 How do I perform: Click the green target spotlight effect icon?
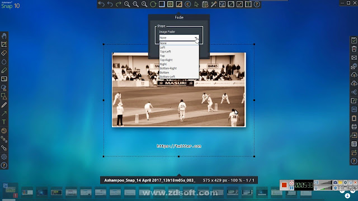click(x=170, y=4)
